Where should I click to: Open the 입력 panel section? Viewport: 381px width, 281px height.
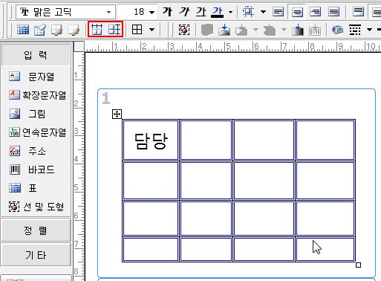[36, 55]
